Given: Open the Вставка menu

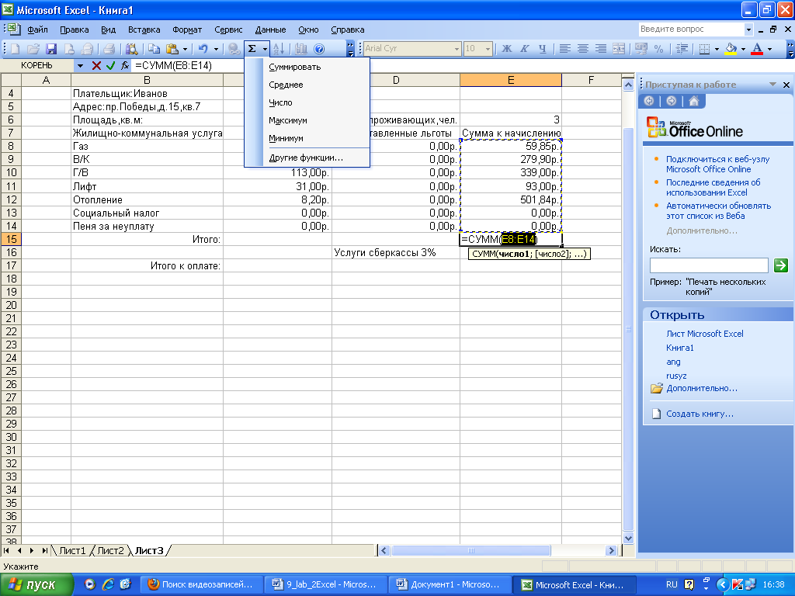Looking at the screenshot, I should tap(144, 29).
